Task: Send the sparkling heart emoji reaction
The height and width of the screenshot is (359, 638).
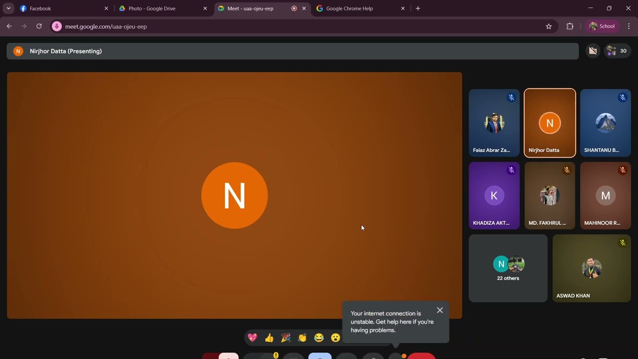Action: click(253, 338)
